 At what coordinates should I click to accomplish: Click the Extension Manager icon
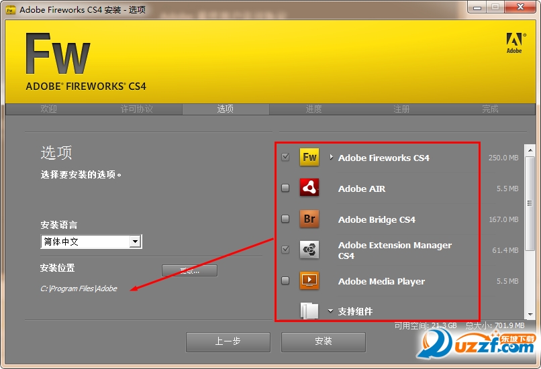click(309, 250)
